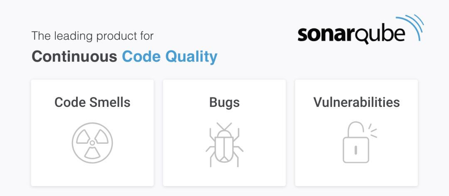This screenshot has height=196, width=449.
Task: Select the Vulnerabilities heading
Action: 357,102
